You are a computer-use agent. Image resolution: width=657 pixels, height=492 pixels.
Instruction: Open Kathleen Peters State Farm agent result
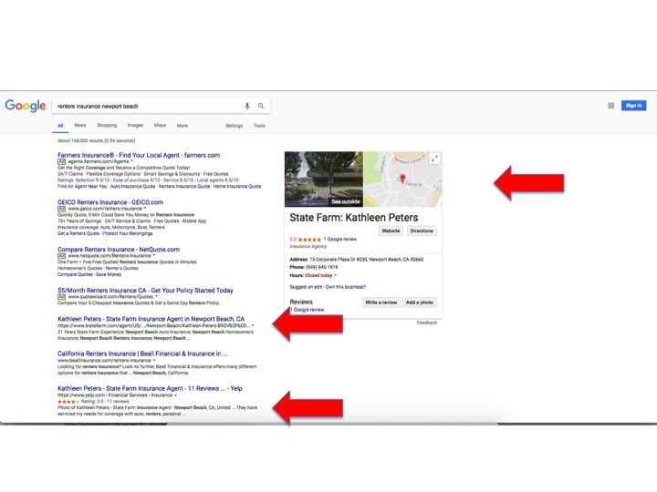click(x=151, y=319)
